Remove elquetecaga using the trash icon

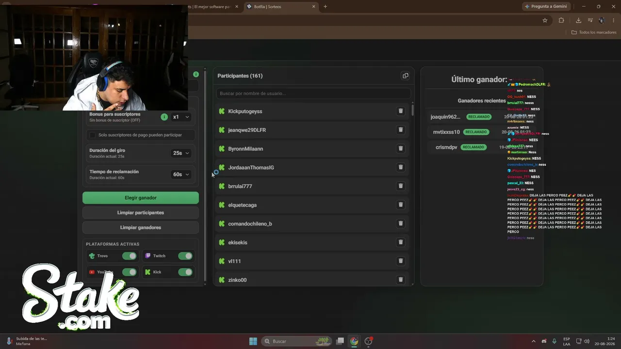click(x=401, y=205)
